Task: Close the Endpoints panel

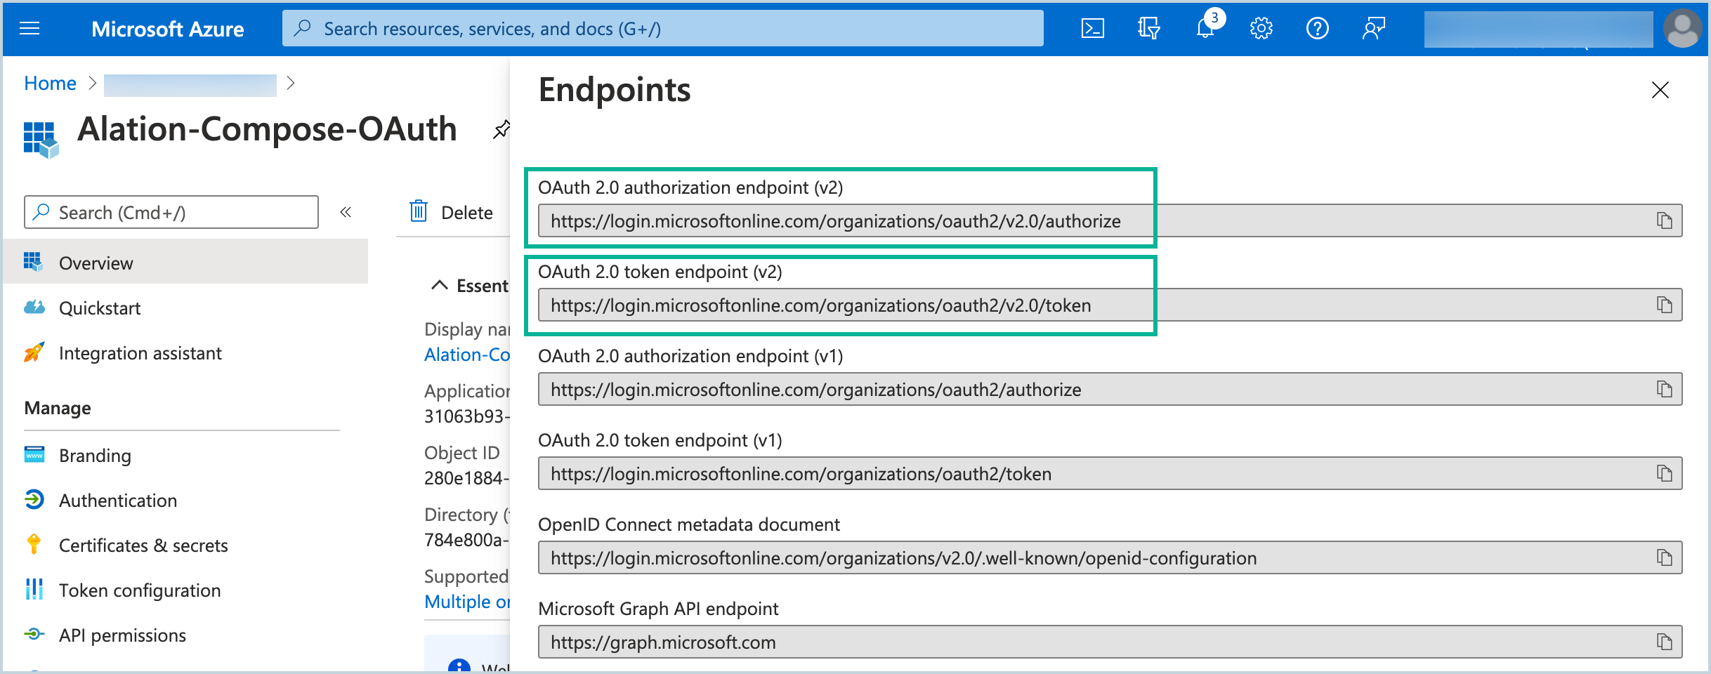Action: (x=1660, y=90)
